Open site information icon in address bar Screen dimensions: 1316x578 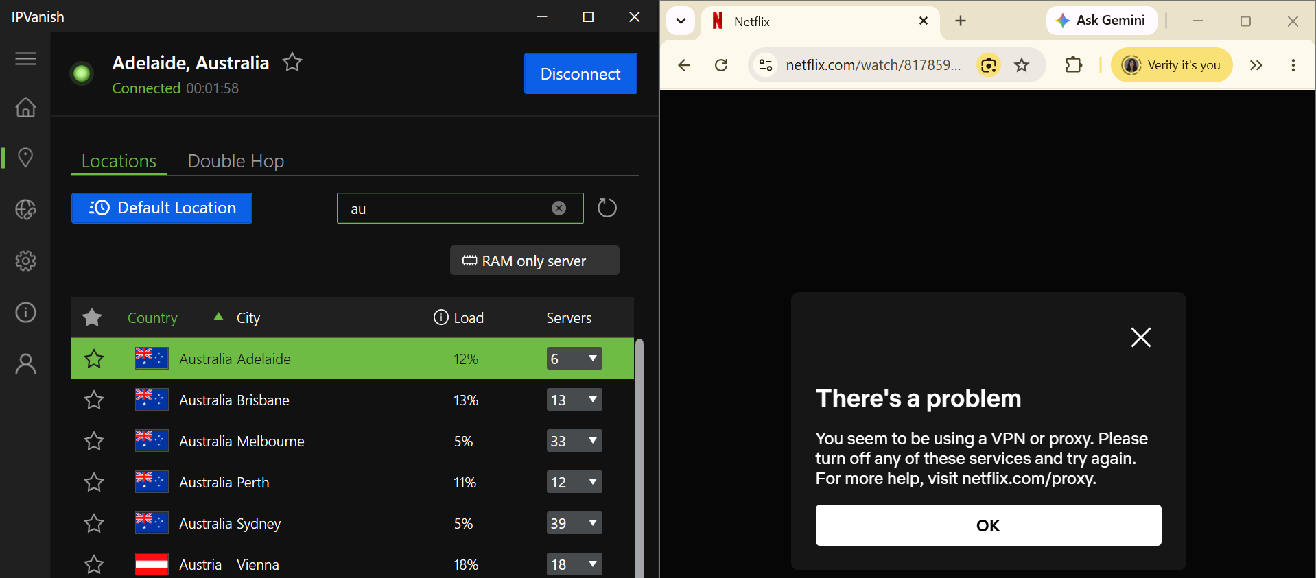pyautogui.click(x=766, y=65)
